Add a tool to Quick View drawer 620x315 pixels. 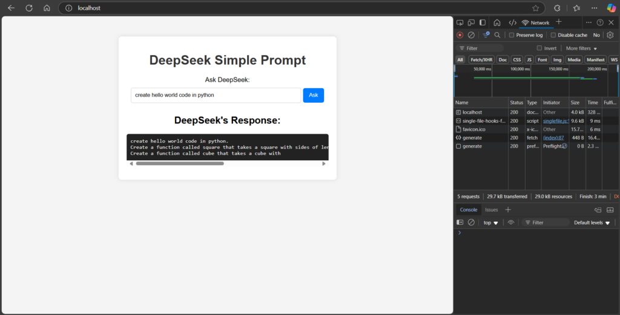click(x=508, y=210)
